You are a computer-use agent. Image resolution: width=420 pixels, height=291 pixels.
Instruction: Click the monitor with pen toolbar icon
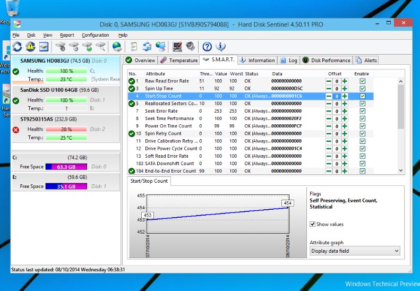pyautogui.click(x=177, y=47)
